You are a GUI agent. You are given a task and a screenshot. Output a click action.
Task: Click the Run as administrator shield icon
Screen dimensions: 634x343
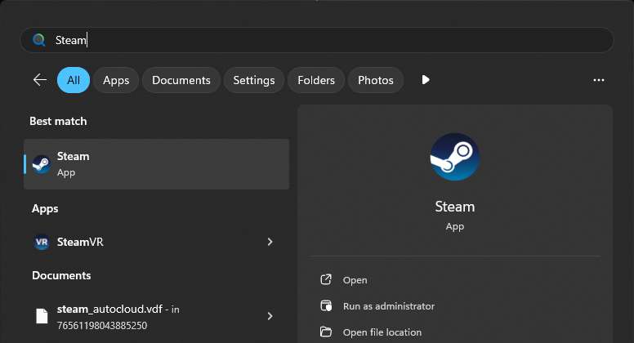click(x=326, y=305)
